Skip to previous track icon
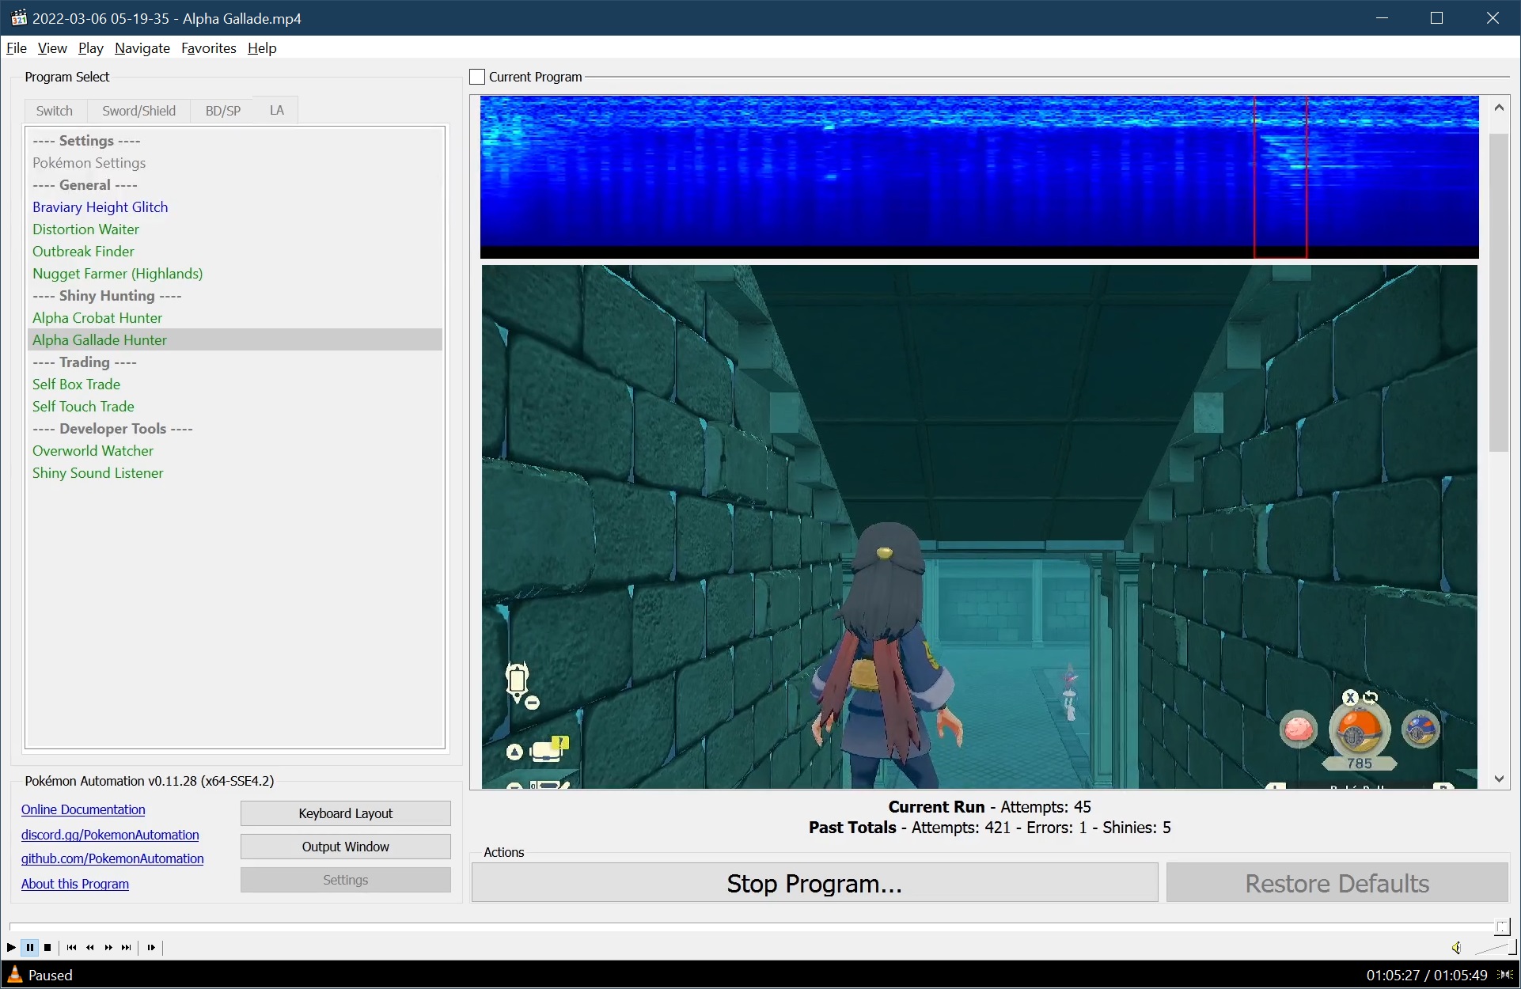Image resolution: width=1521 pixels, height=989 pixels. (x=72, y=947)
